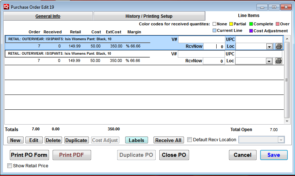Expand the Default Recv Location dropdown
Screen dimensions: 295x176
(280, 140)
